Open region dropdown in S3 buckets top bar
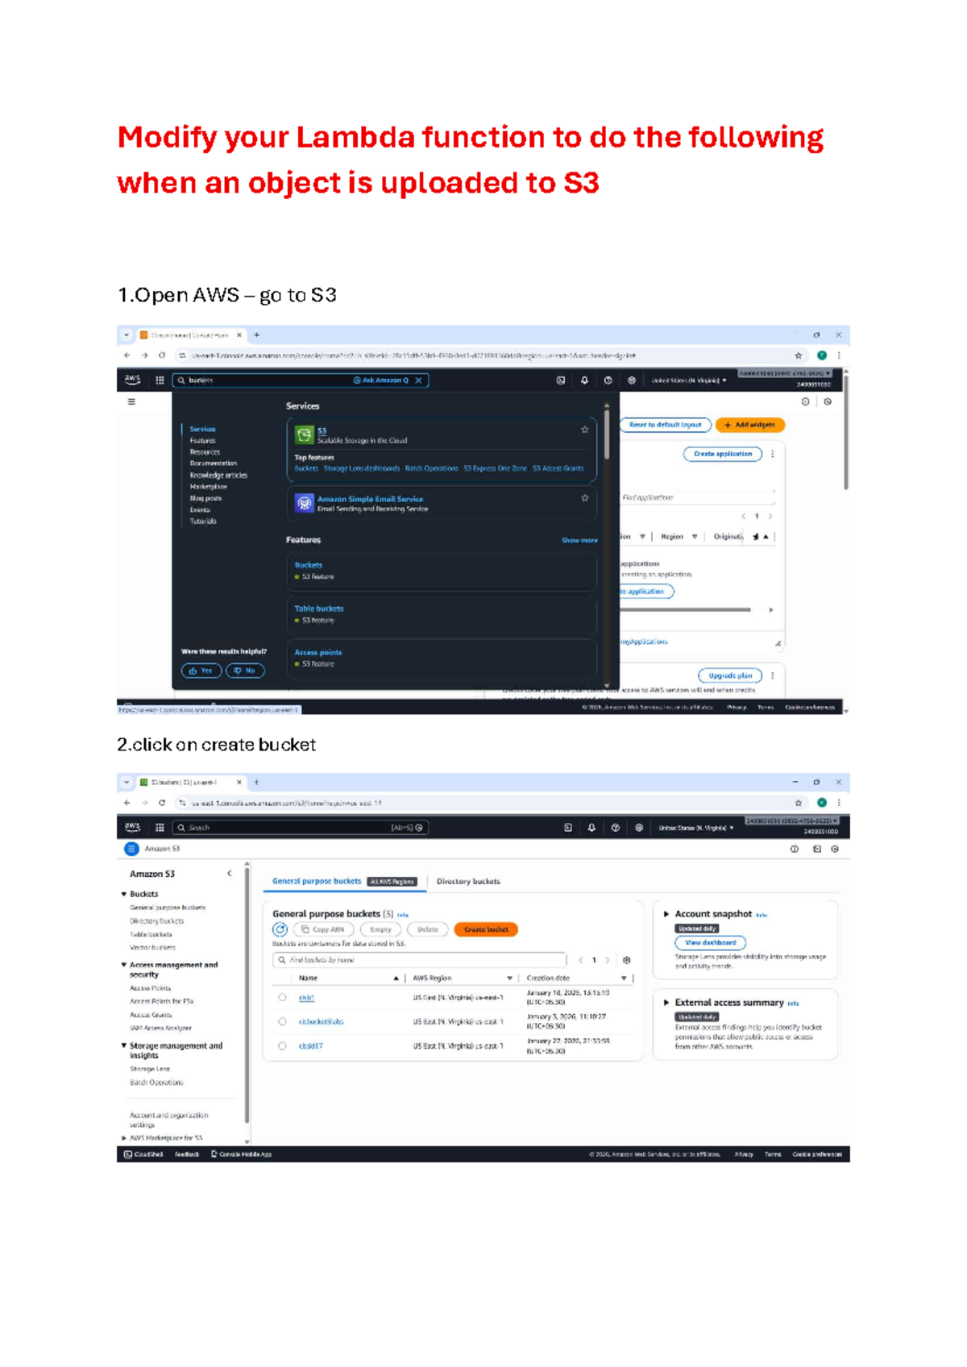The height and width of the screenshot is (1367, 967). pos(696,828)
